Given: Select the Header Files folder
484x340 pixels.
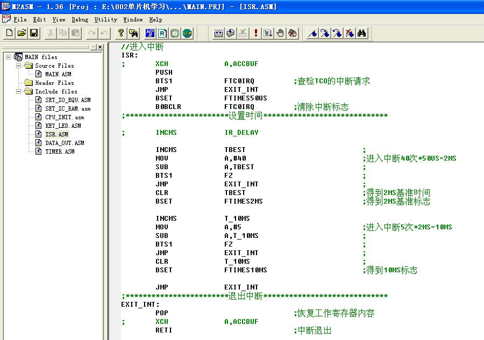Looking at the screenshot, I should point(54,83).
